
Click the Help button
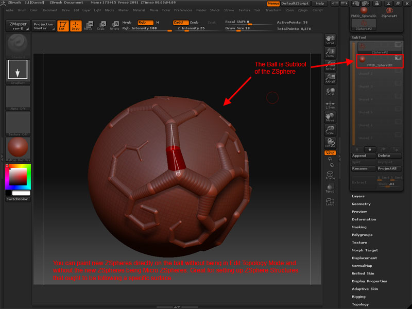(319, 4)
